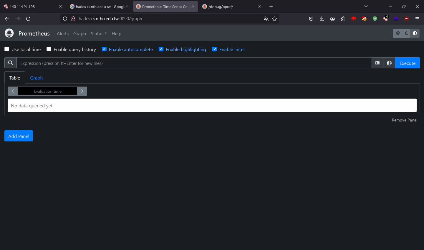Close the hades.cs.nthu.edu.tw Google tab
Viewport: 424px width, 250px height.
[127, 6]
